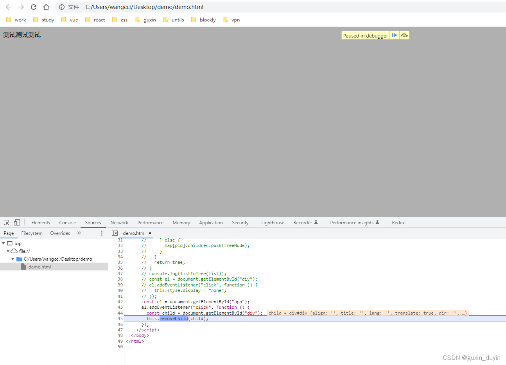Reload the page with refresh icon
This screenshot has height=365, width=506.
(34, 7)
